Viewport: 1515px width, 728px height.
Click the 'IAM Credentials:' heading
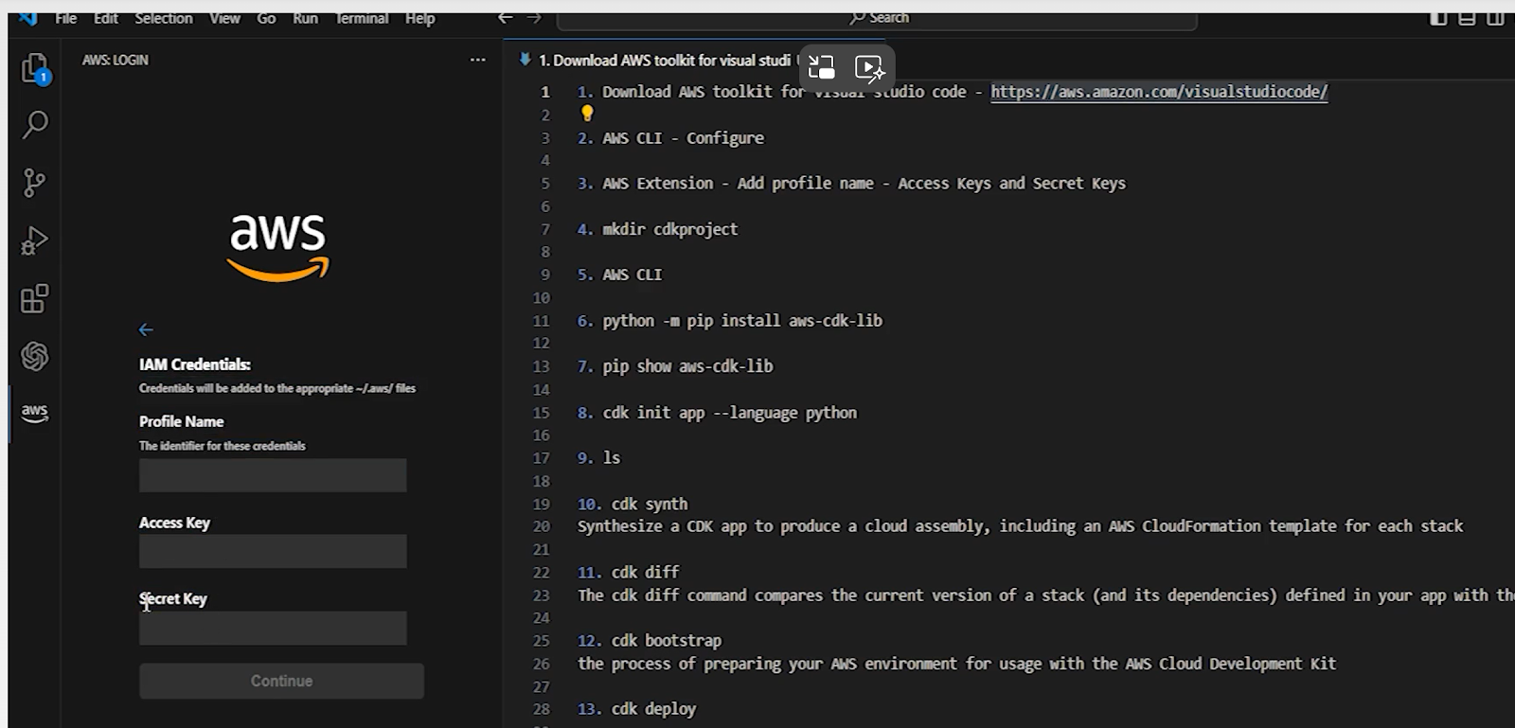coord(195,364)
